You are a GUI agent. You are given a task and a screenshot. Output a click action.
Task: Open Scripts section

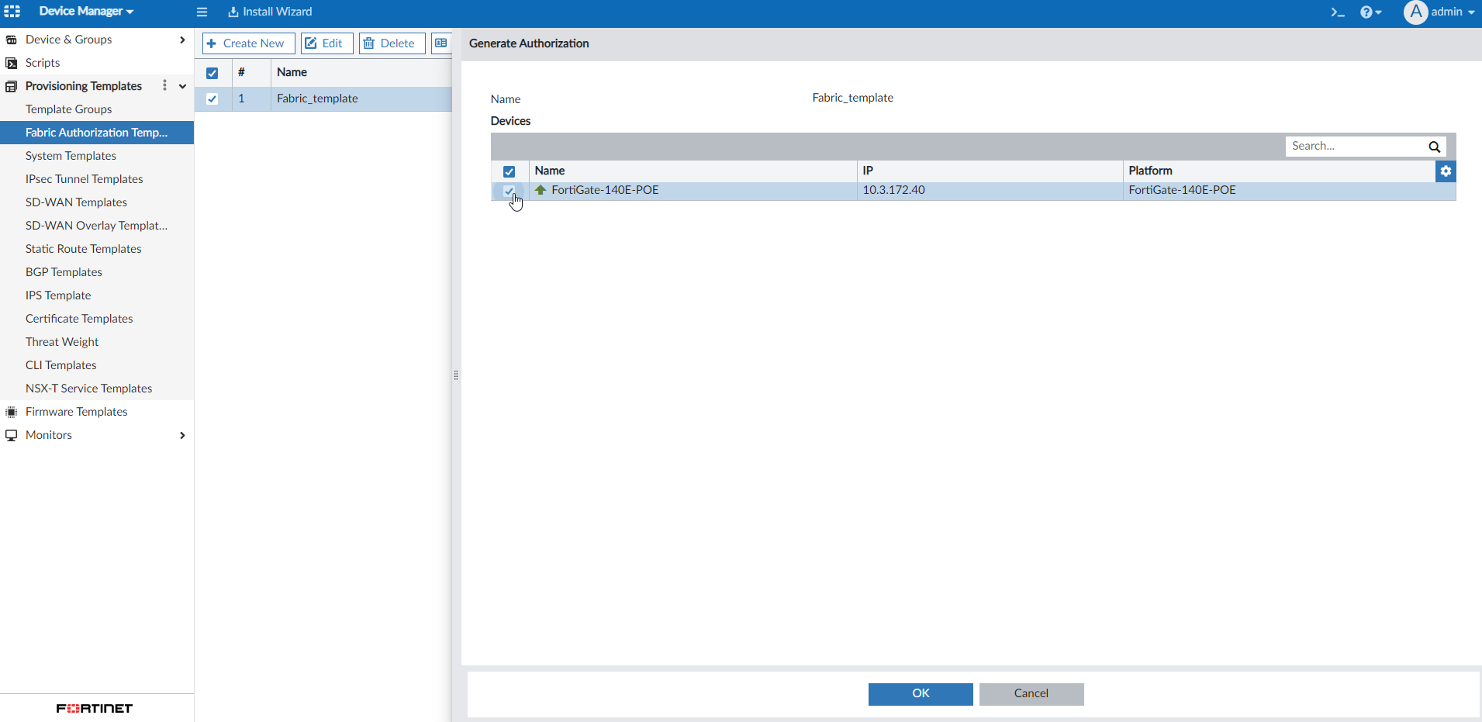pyautogui.click(x=43, y=63)
